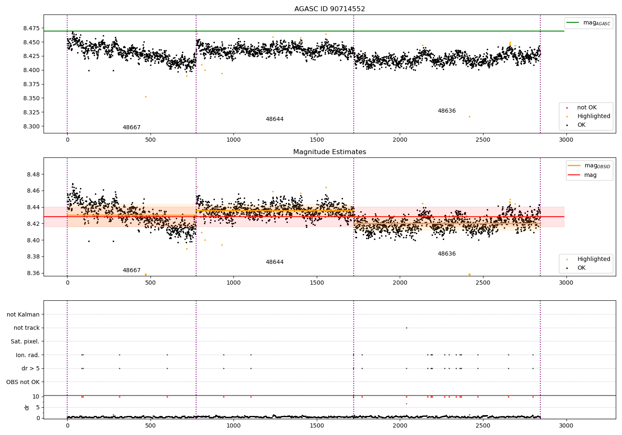Image resolution: width=622 pixels, height=435 pixels.
Task: Click the 'OBS not OK' axis label
Action: coord(23,382)
